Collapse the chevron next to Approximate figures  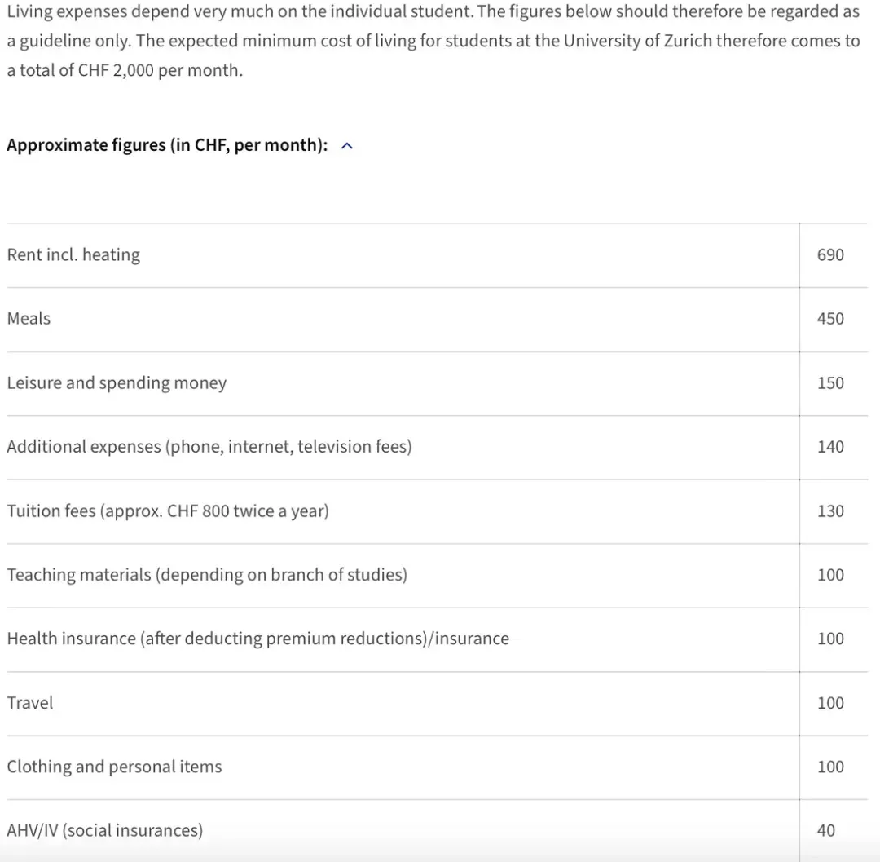point(347,146)
